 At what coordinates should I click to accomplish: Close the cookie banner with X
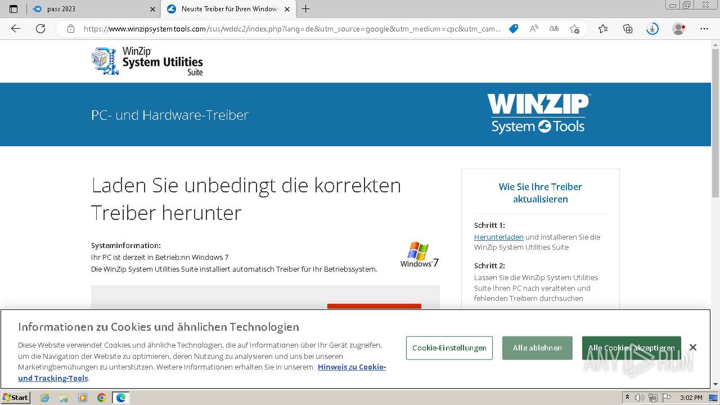[693, 348]
